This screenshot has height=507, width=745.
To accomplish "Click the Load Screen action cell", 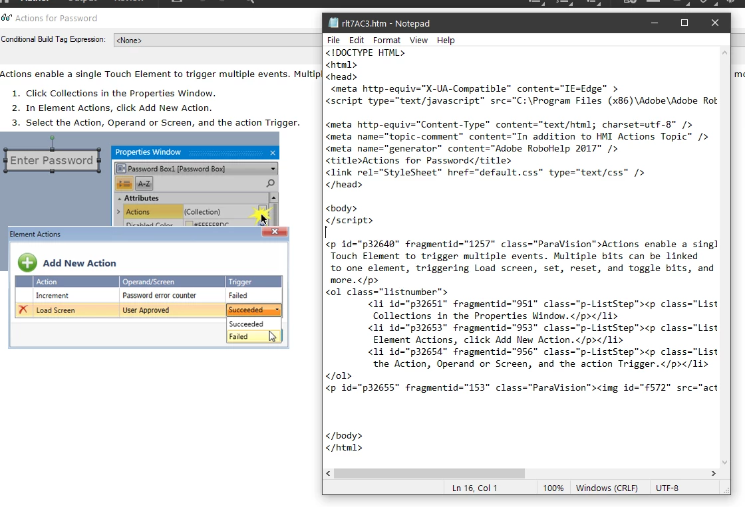I will click(x=76, y=310).
